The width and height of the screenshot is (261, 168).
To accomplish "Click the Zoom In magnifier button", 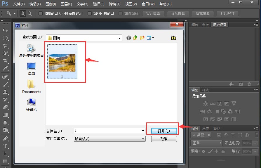I will click(x=23, y=13).
